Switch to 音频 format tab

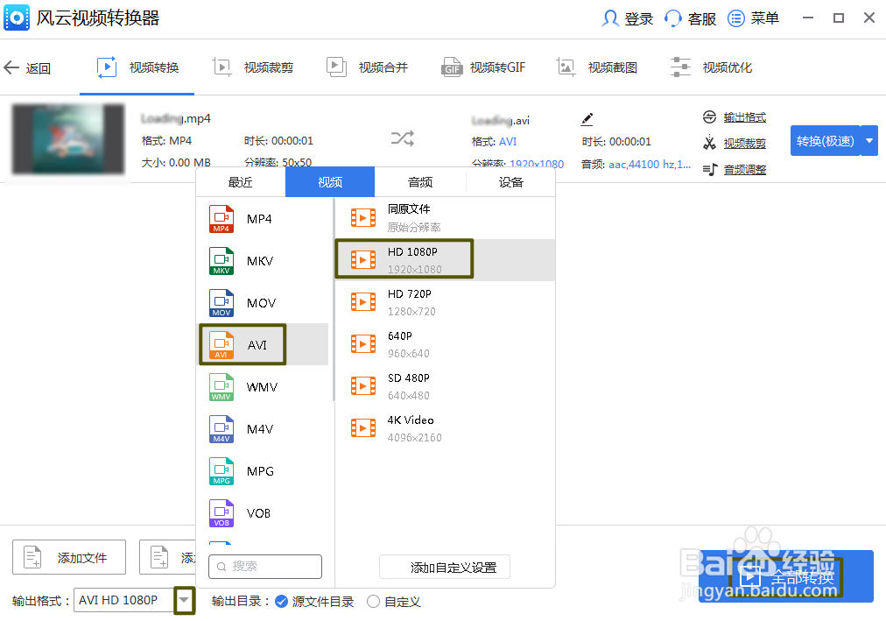tap(420, 182)
